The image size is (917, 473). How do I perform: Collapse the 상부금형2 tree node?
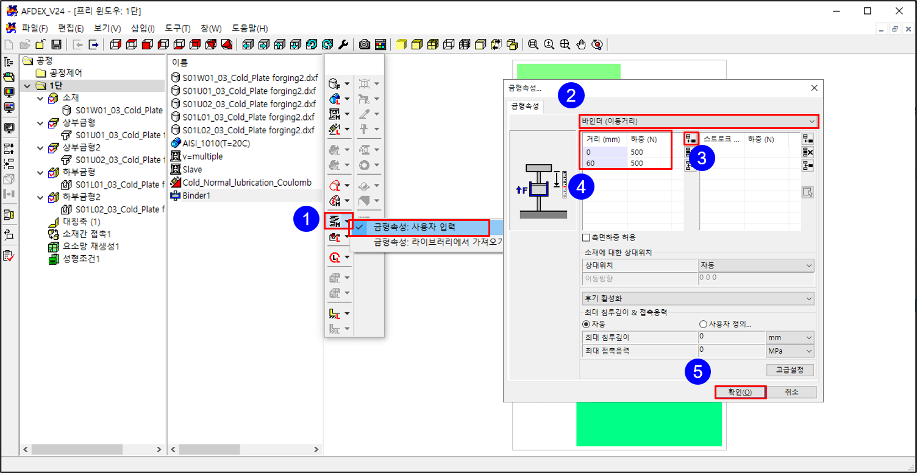(40, 148)
